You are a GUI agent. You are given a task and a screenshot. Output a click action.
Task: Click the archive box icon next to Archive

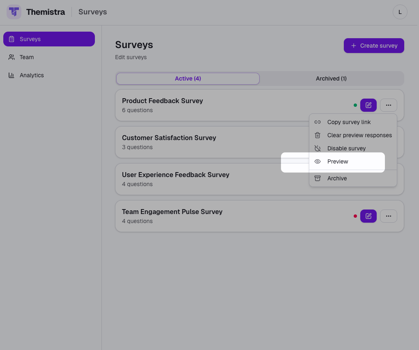tap(317, 178)
